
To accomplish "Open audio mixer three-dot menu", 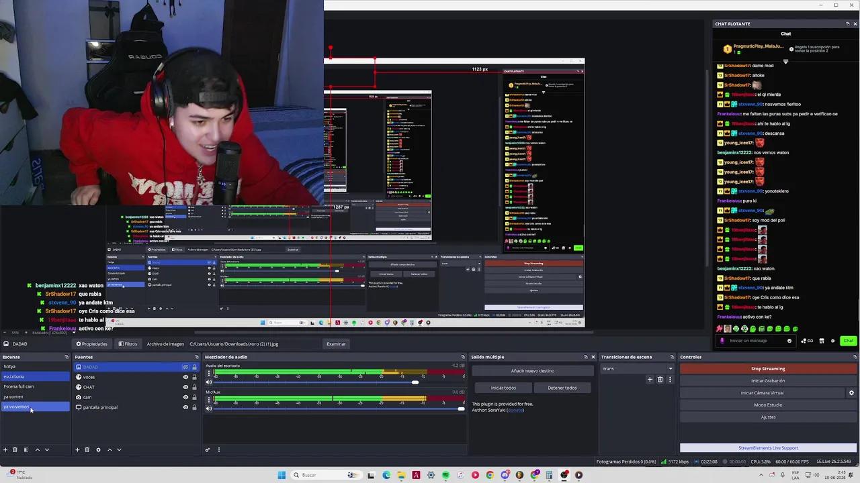I will [218, 449].
